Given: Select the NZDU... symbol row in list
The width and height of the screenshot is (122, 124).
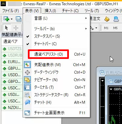Looking at the screenshot, I should click(12, 108).
